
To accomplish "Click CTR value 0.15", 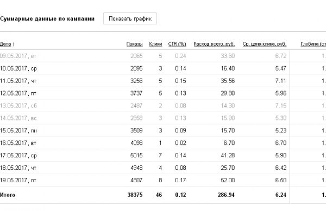I will 180,81.
